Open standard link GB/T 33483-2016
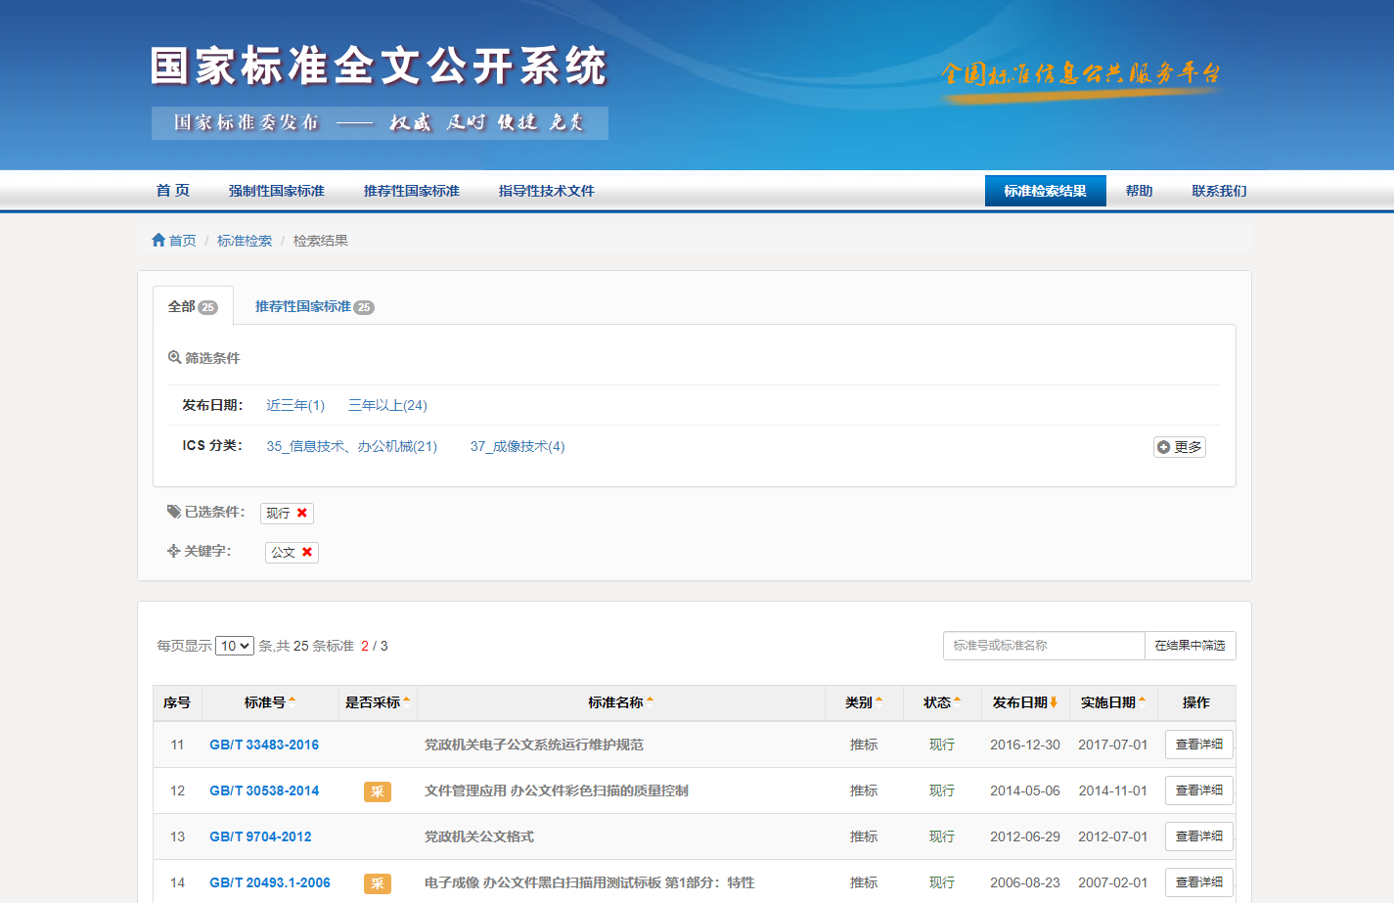Image resolution: width=1394 pixels, height=903 pixels. 264,745
